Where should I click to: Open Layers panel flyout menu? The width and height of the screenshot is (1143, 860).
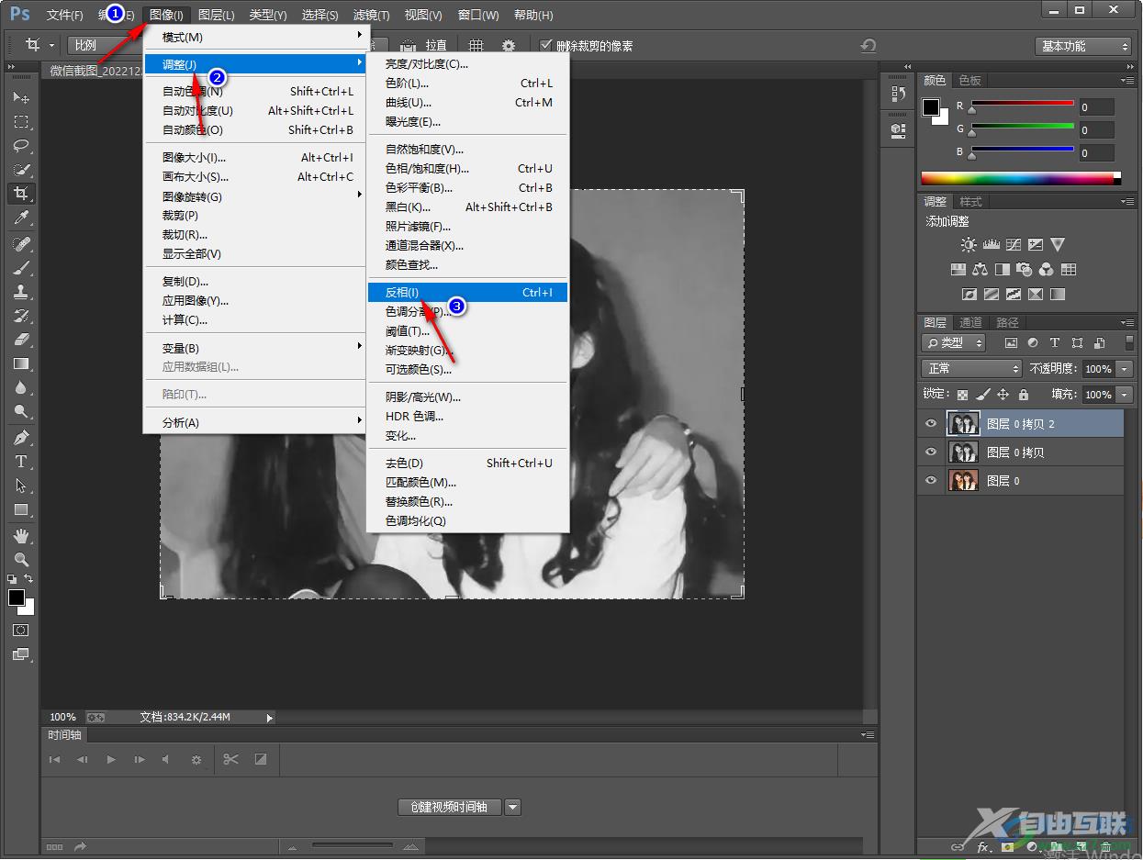(1127, 323)
